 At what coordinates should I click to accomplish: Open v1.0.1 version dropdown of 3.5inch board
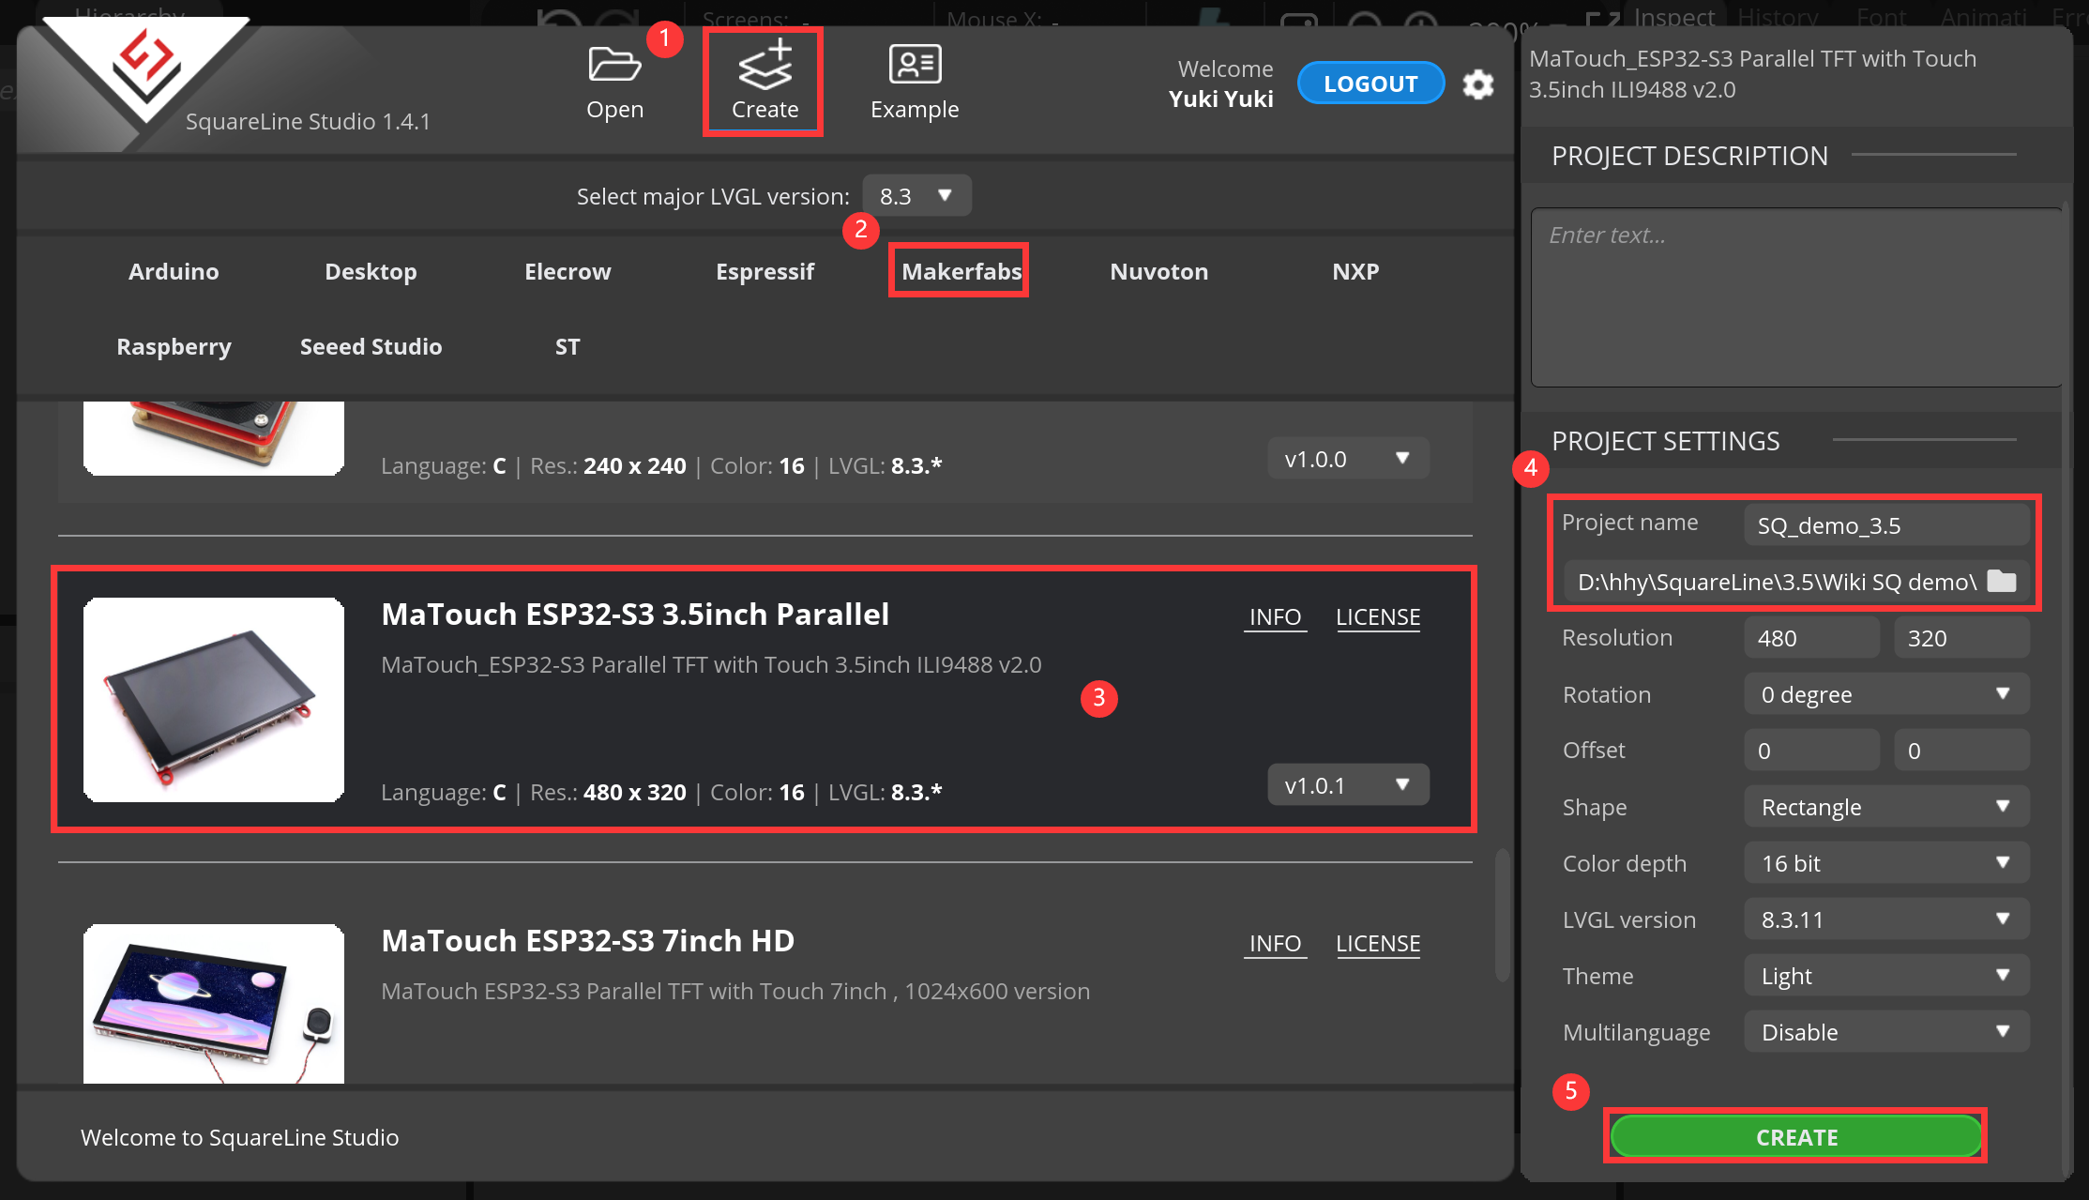click(x=1348, y=785)
